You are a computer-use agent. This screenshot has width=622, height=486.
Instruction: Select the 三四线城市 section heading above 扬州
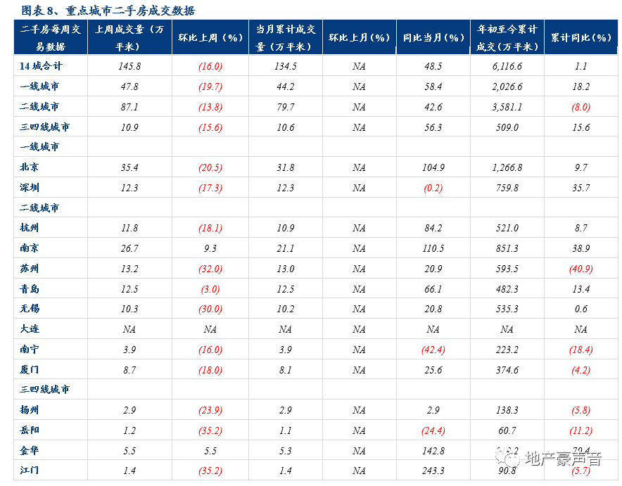[x=45, y=389]
